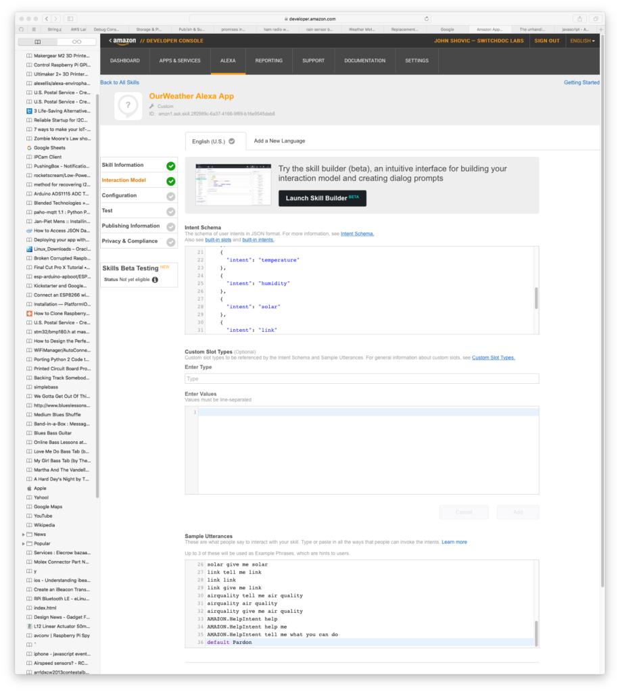This screenshot has width=620, height=692.
Task: Click the SIGN OUT link
Action: (x=547, y=41)
